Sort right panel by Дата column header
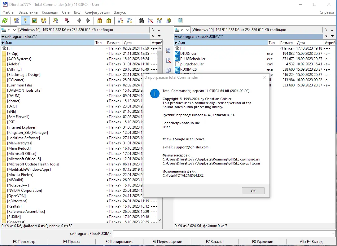 [x=309, y=42]
